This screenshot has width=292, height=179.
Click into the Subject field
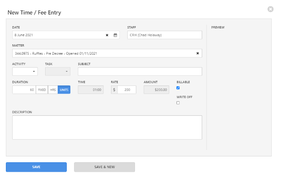(x=140, y=71)
